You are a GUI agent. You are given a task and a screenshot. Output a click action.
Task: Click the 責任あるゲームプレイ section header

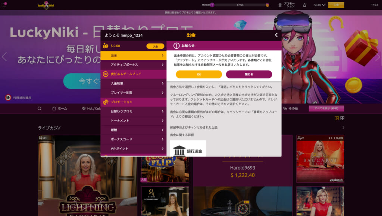[x=134, y=74]
